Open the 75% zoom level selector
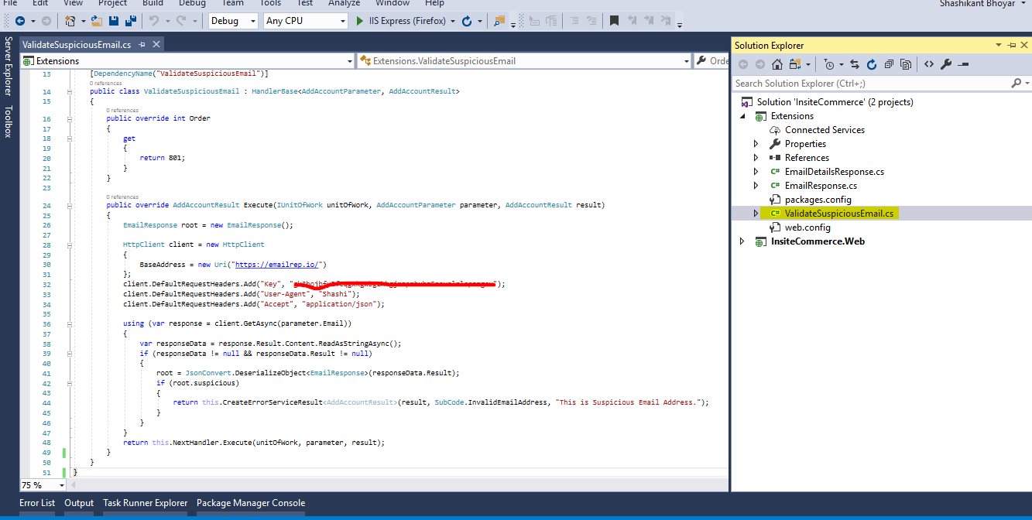This screenshot has width=1032, height=520. (x=43, y=485)
